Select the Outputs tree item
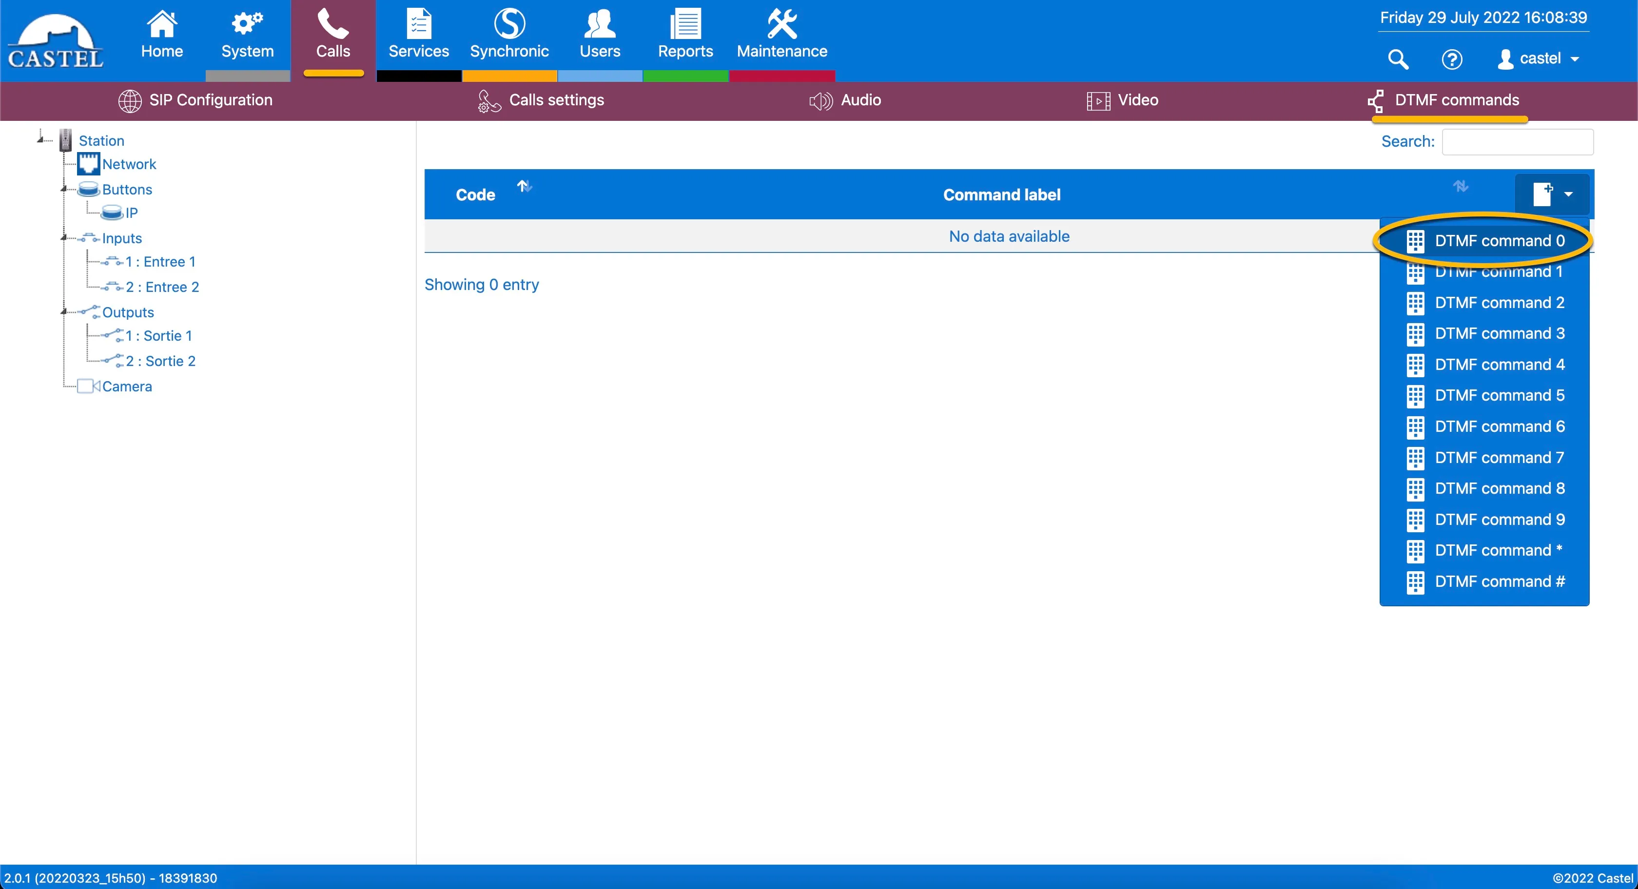Viewport: 1638px width, 889px height. [x=128, y=312]
